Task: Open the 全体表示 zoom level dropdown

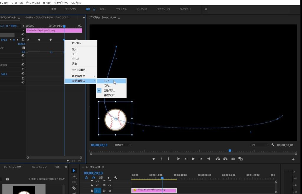Action: [123, 145]
